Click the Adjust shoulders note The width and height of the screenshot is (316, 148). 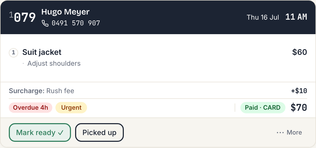[x=54, y=63]
